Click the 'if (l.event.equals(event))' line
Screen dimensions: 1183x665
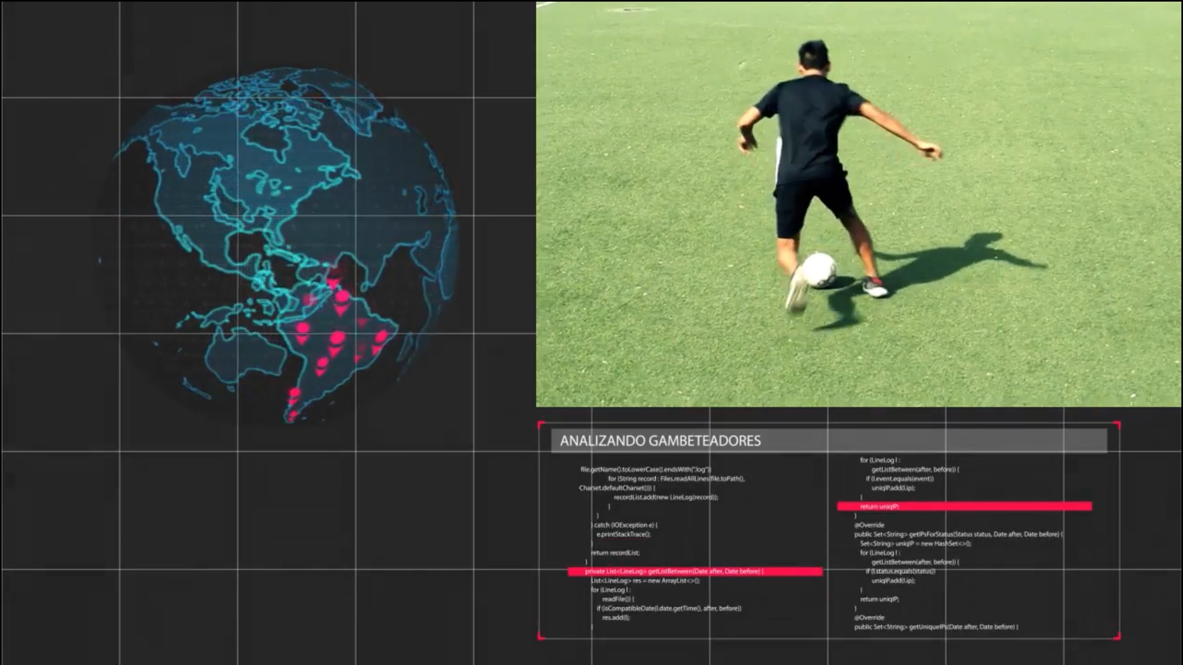900,479
